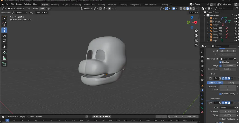This screenshot has width=239, height=123.
Task: Open the Object Mode dropdown
Action: 16,8
